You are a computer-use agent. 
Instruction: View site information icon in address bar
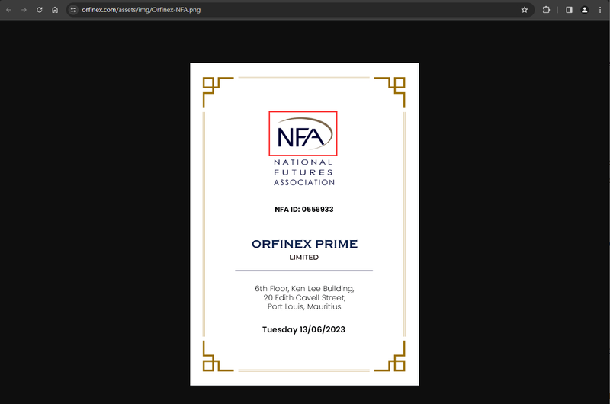pyautogui.click(x=73, y=10)
